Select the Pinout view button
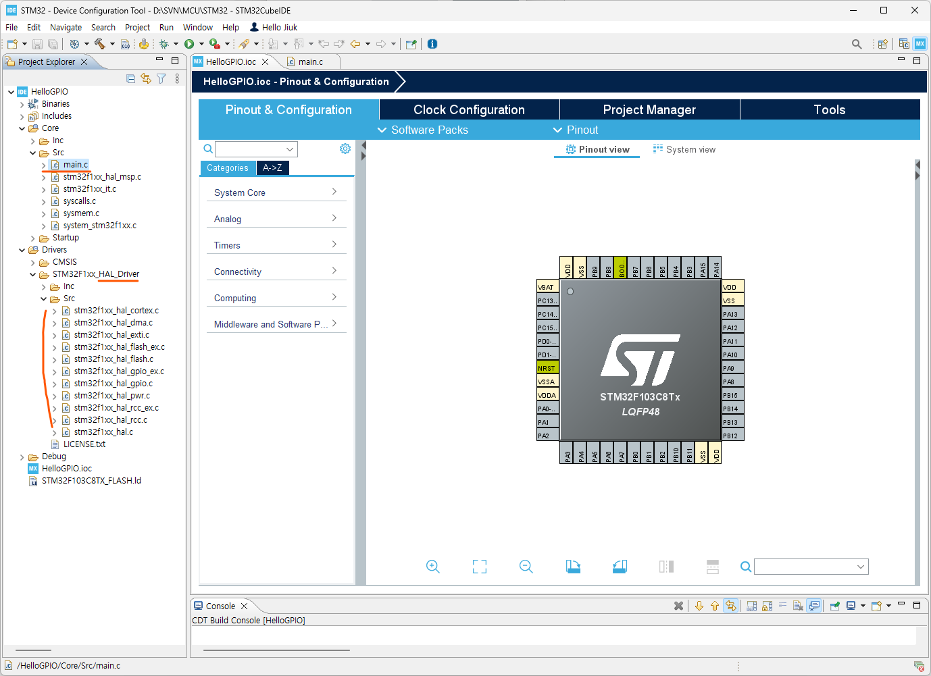 [597, 149]
